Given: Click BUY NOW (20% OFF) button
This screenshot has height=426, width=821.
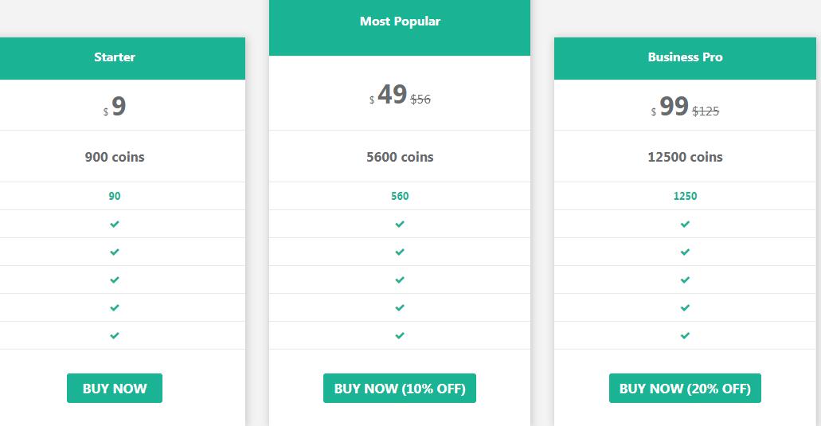Looking at the screenshot, I should [685, 388].
